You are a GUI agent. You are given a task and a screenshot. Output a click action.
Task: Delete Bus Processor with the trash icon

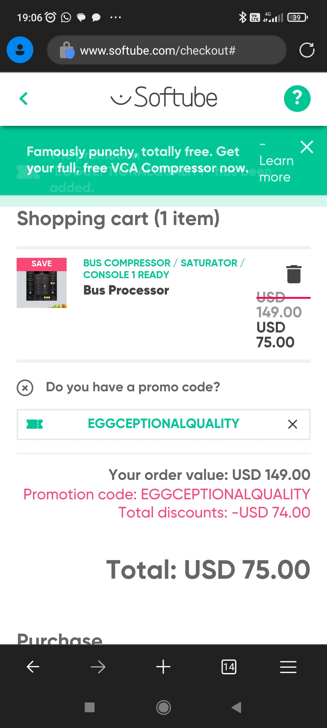tap(294, 274)
